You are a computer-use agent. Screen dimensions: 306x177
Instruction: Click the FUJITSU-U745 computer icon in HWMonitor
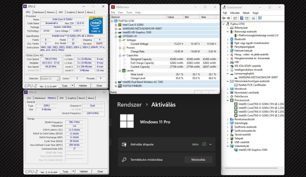[x=116, y=21]
